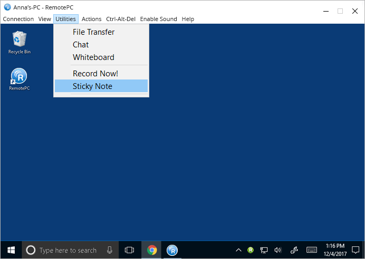
Task: Open the Action Center notification icon
Action: coord(356,250)
